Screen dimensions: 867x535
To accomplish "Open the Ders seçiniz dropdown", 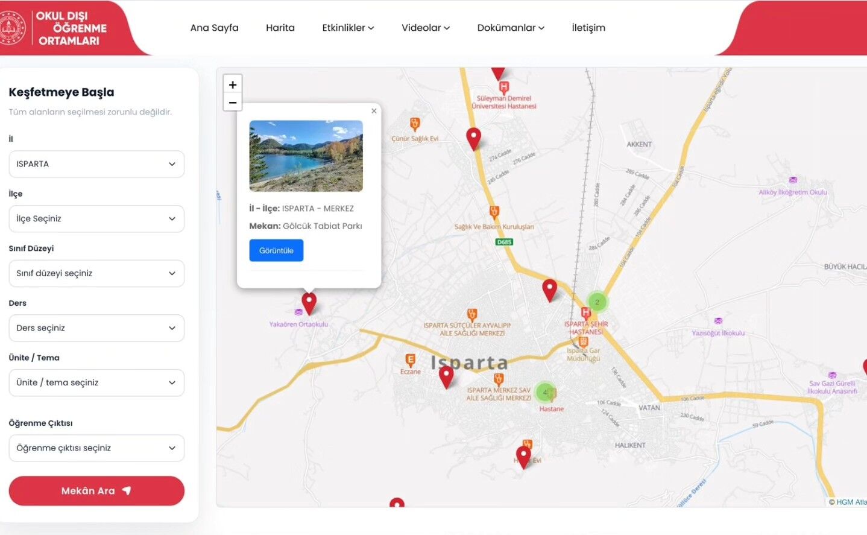I will (96, 328).
